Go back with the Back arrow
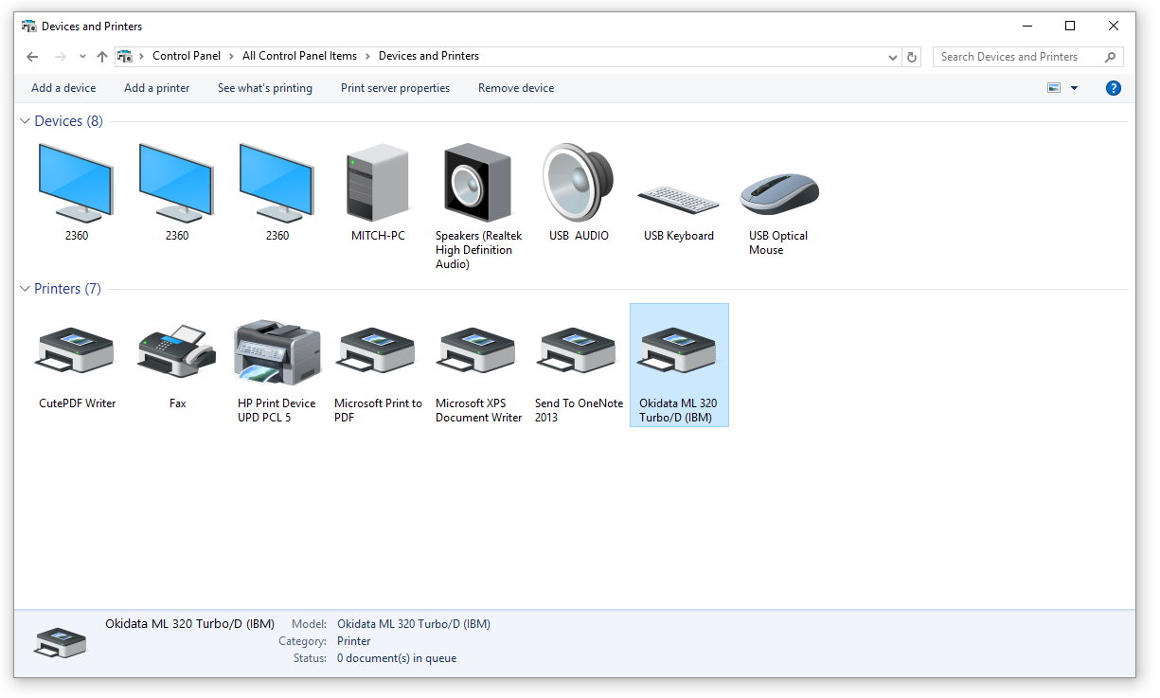 coord(32,57)
